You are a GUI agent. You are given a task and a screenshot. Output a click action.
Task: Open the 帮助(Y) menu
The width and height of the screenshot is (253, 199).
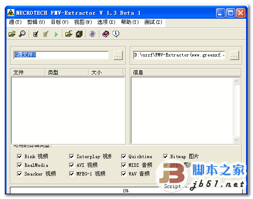130,22
